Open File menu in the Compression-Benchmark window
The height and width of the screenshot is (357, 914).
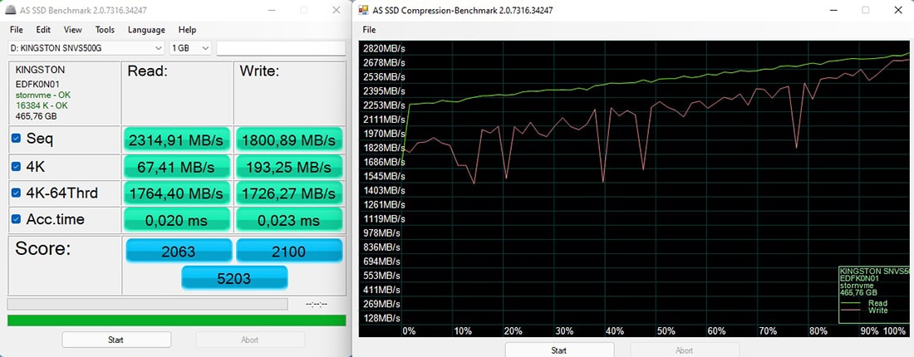(x=369, y=30)
